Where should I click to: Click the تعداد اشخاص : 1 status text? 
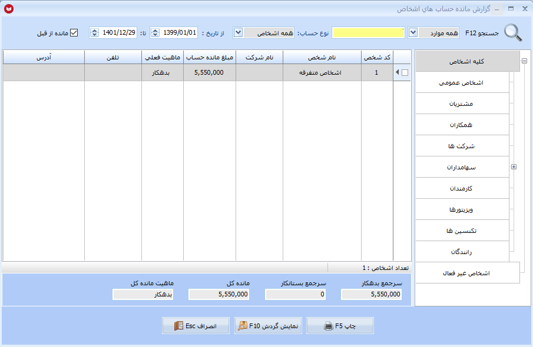(x=386, y=268)
